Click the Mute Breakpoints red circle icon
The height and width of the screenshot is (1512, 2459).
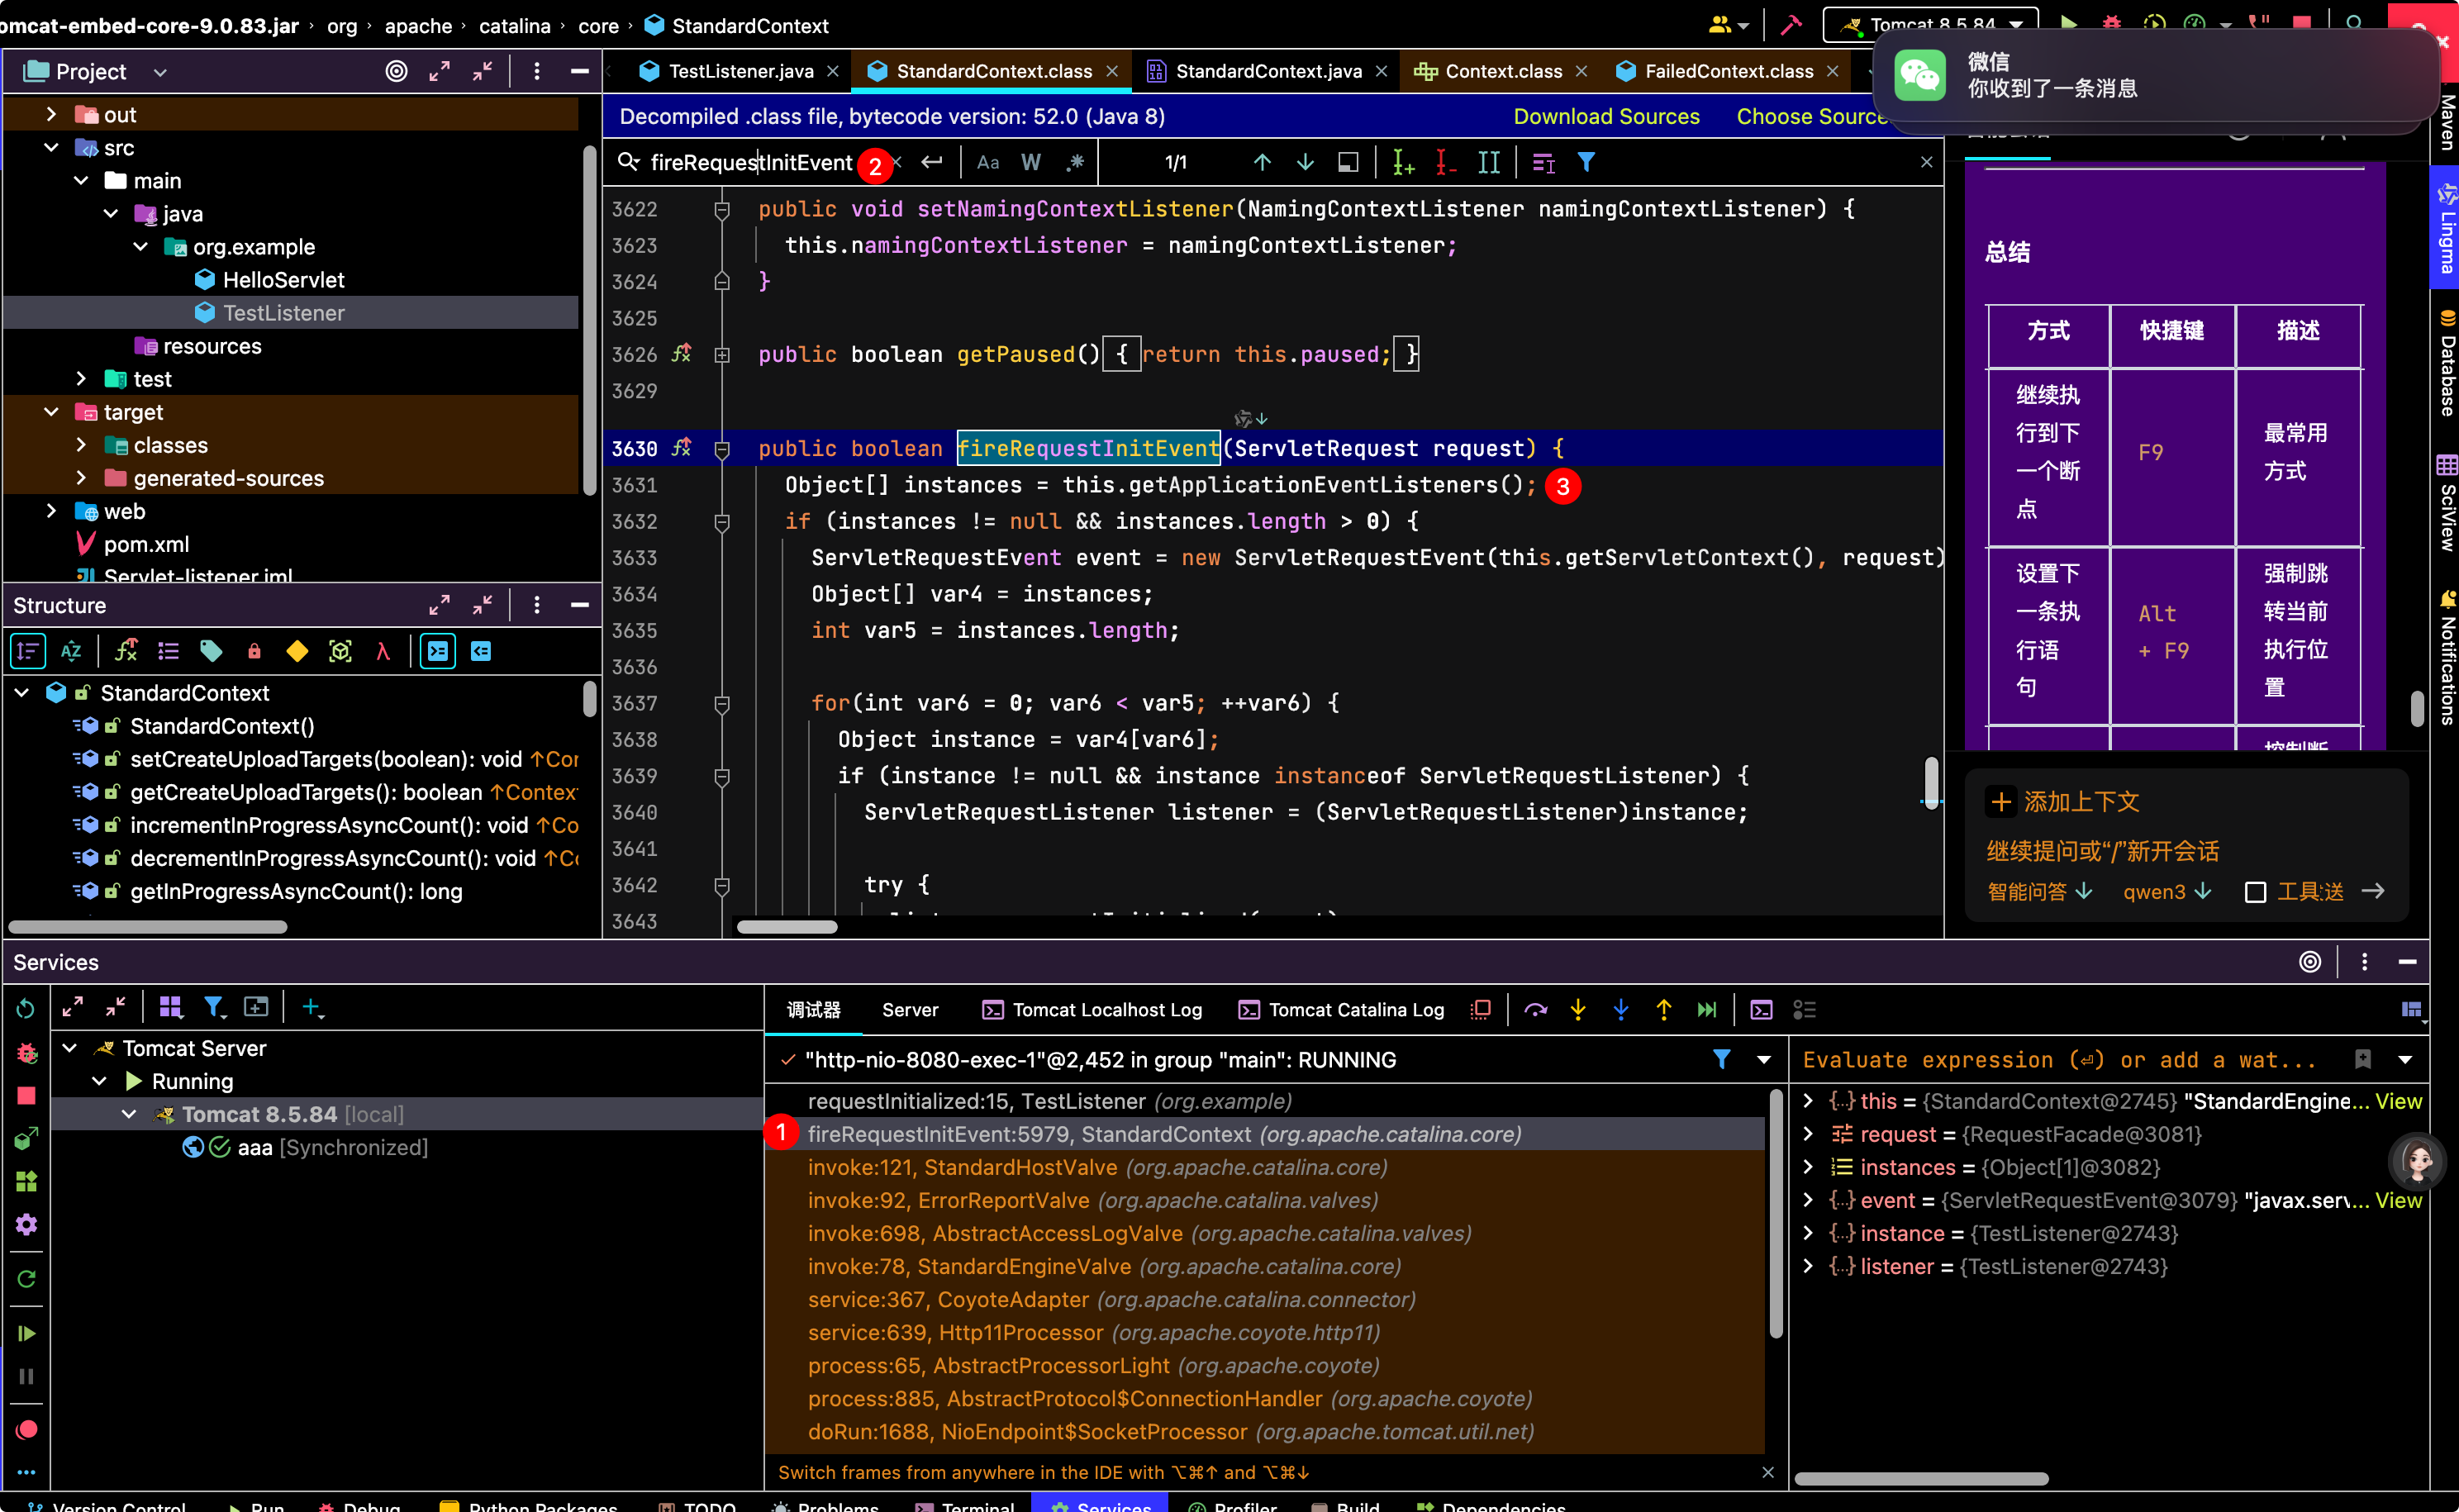(x=26, y=1429)
